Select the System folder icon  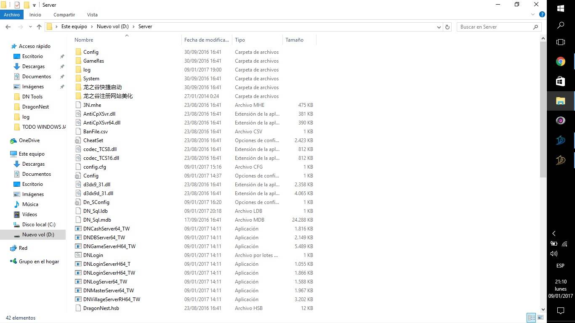pyautogui.click(x=78, y=79)
